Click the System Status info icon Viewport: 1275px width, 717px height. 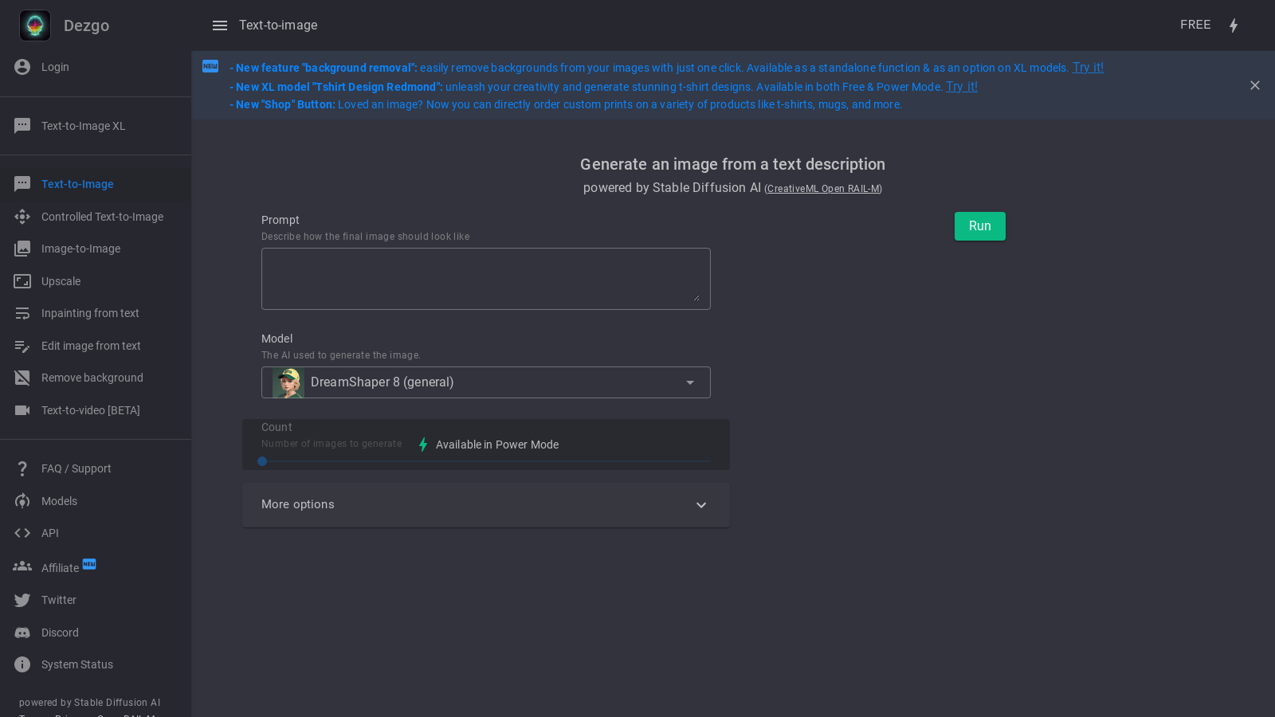[22, 664]
